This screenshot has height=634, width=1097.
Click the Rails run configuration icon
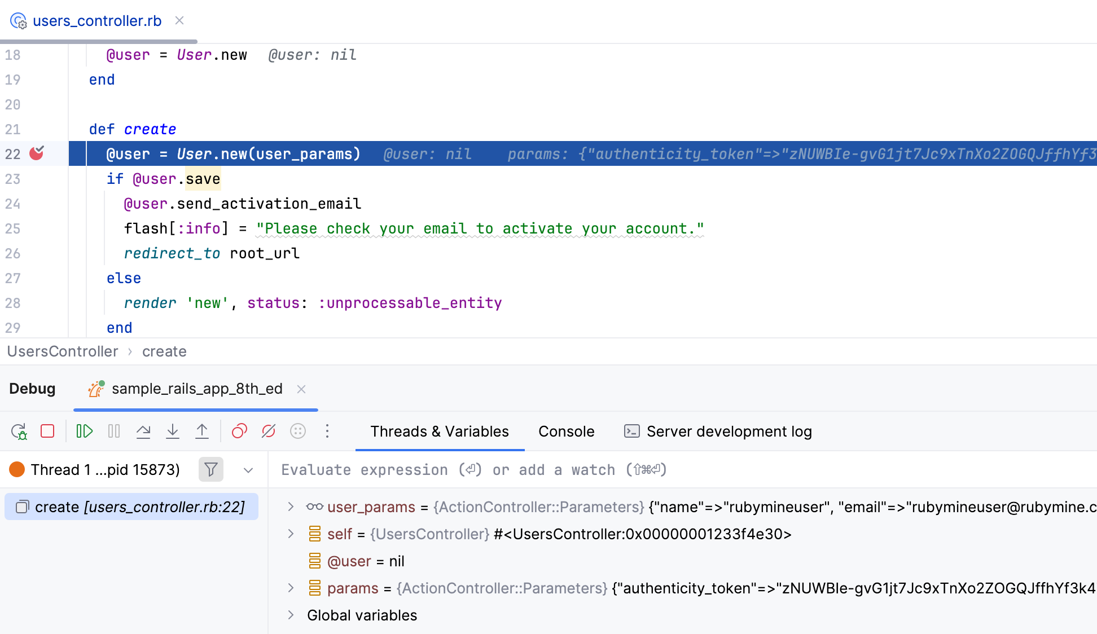(96, 389)
